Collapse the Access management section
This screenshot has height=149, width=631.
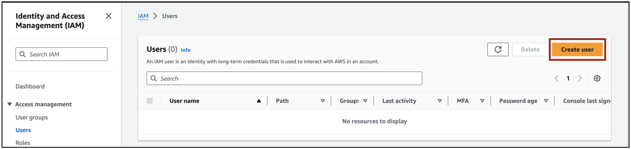tap(10, 104)
